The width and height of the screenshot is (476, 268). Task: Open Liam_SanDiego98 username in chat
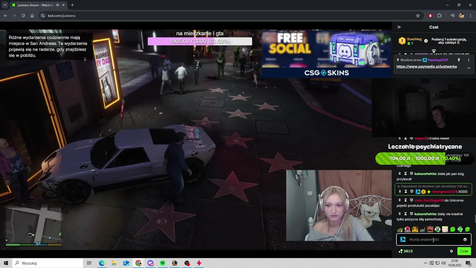(x=429, y=200)
